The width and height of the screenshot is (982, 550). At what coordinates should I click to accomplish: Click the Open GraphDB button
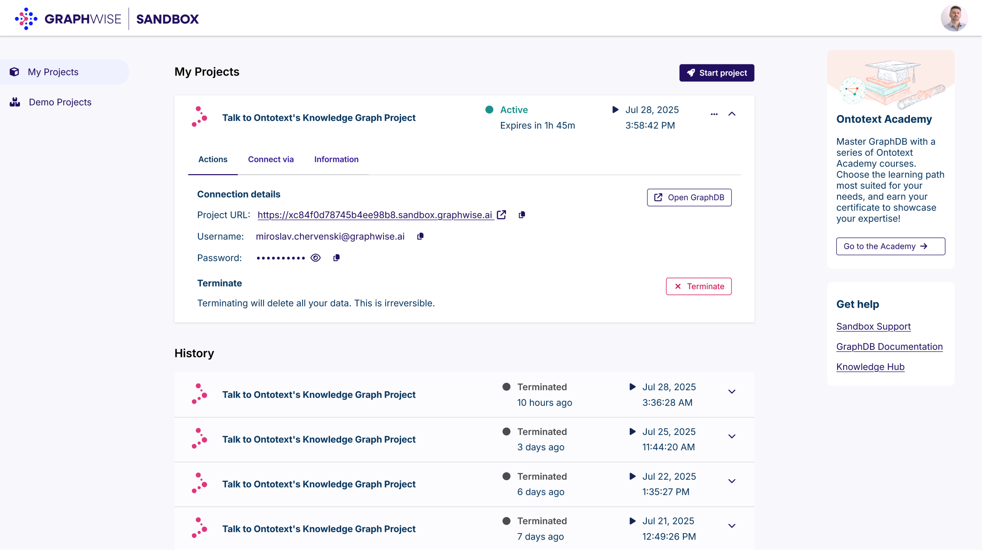click(x=689, y=197)
